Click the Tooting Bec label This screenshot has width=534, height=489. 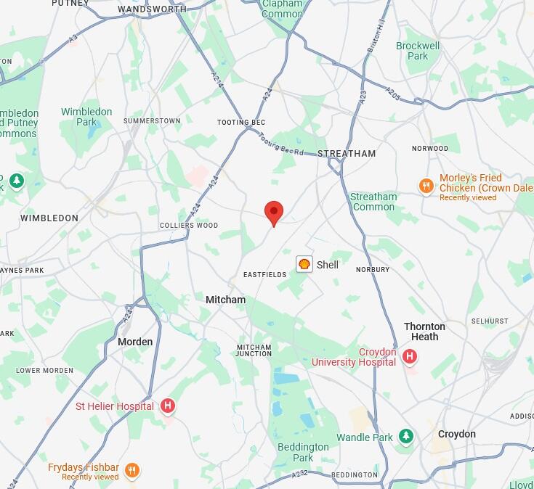241,123
